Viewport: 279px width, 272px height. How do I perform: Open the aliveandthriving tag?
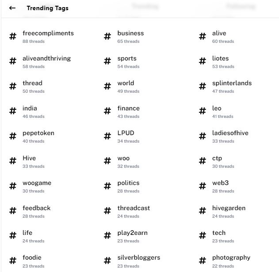click(46, 58)
